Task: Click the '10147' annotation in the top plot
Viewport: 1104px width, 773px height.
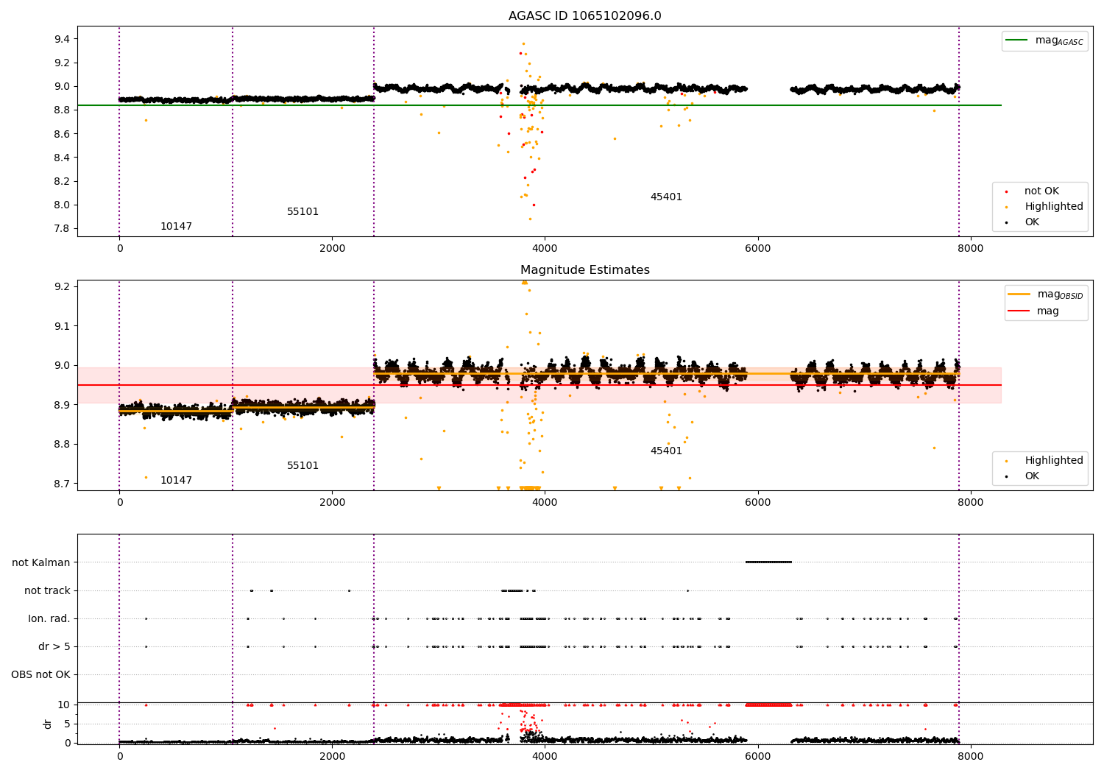Action: [176, 227]
